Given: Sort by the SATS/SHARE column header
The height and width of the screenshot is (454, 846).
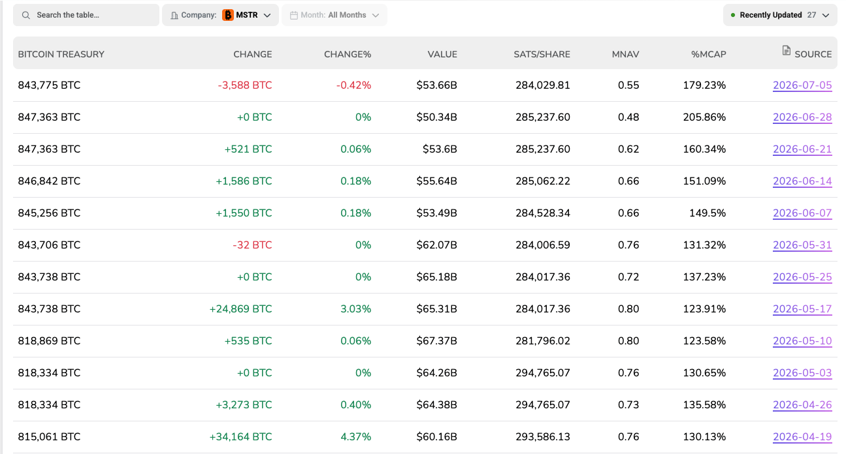Looking at the screenshot, I should 542,54.
